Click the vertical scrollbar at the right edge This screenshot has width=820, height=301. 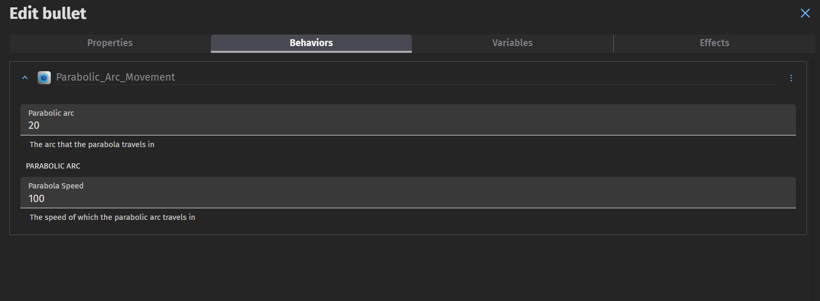815,157
